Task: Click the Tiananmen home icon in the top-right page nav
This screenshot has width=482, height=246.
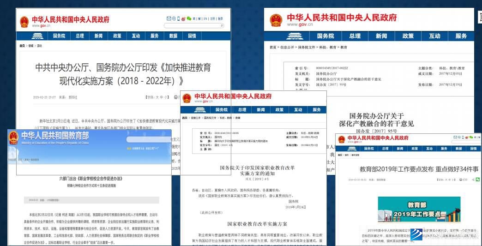Action: pos(295,36)
